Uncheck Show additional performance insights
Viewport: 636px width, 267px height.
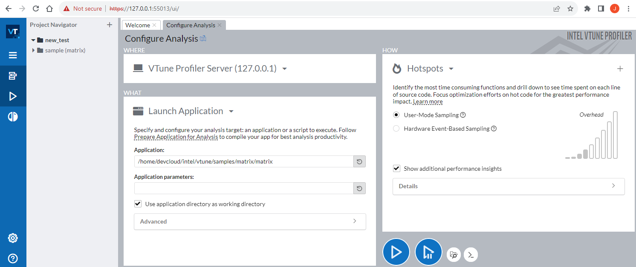(x=396, y=169)
